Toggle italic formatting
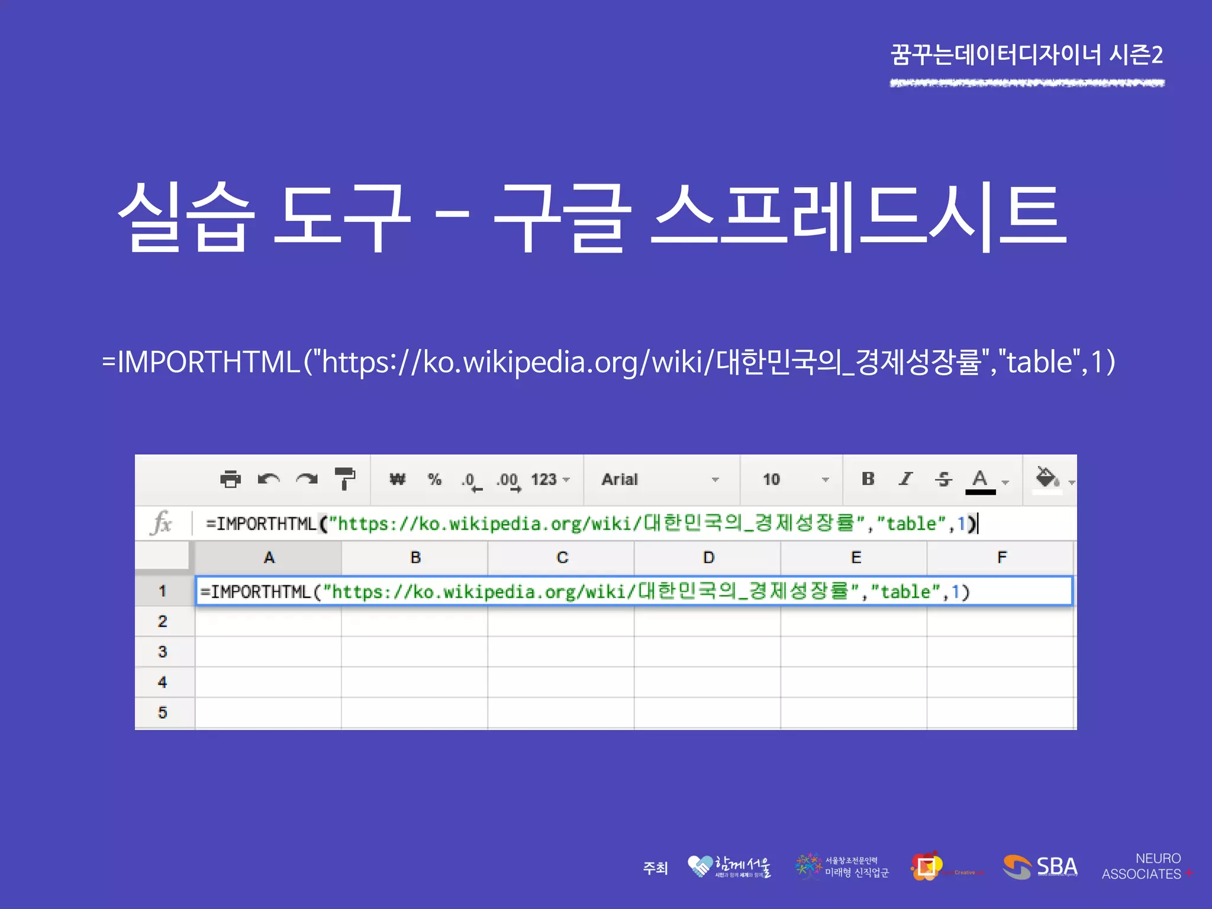This screenshot has width=1212, height=909. (905, 478)
